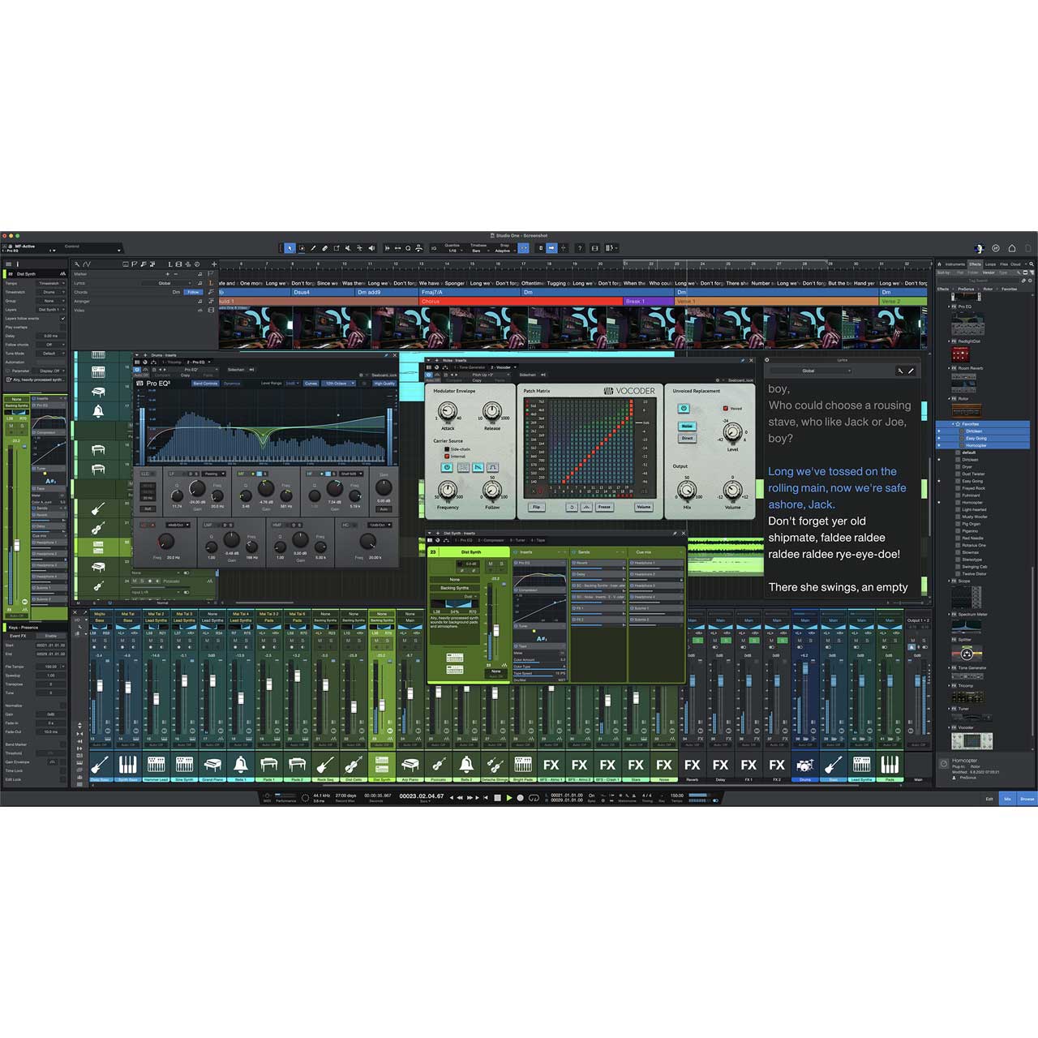Pin the Pro EQ plugin window
The image size is (1038, 1038).
tap(386, 355)
